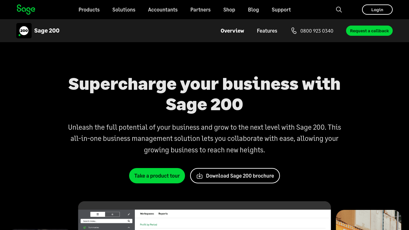This screenshot has height=230, width=409.
Task: Collapse the Summaries section chevron
Action: [x=129, y=227]
